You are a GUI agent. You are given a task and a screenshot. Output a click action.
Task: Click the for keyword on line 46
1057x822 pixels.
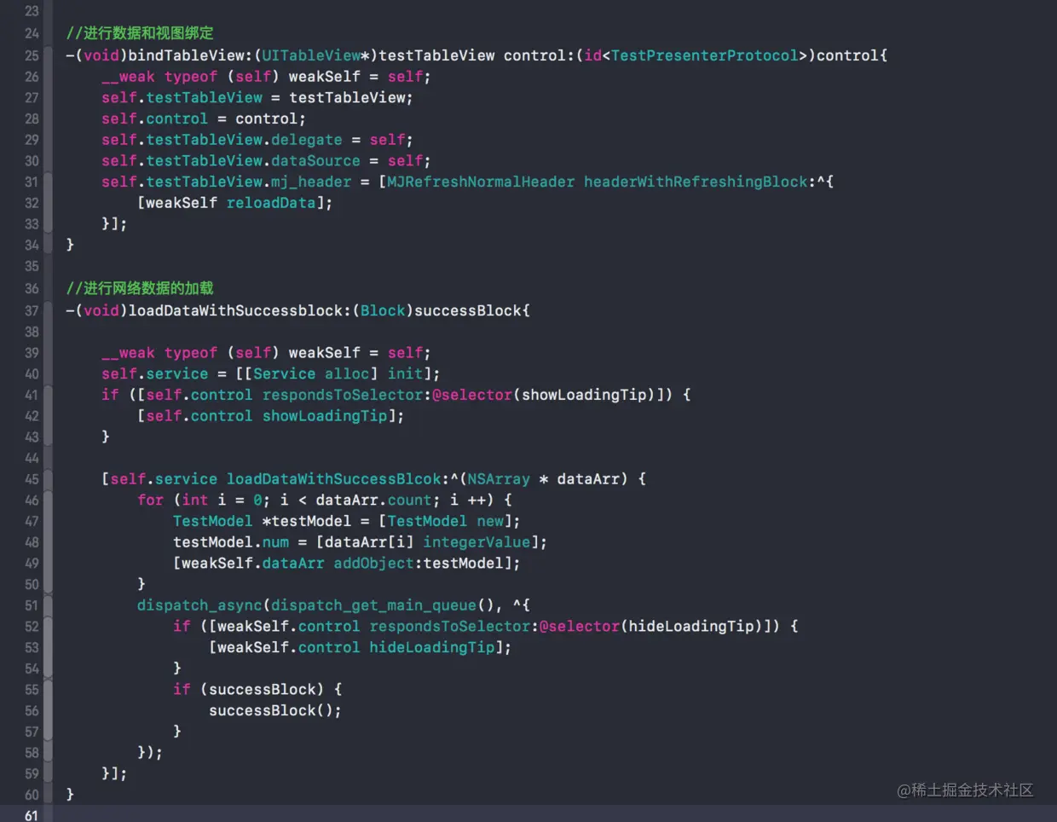(150, 501)
